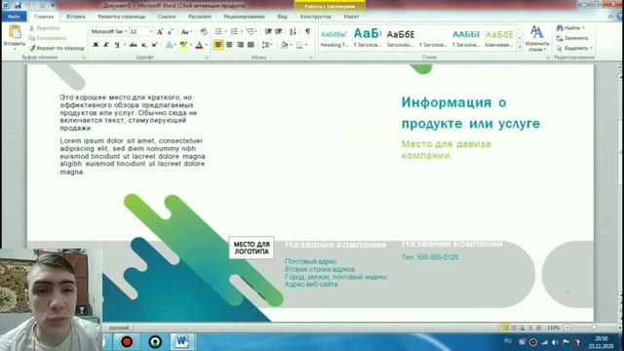The width and height of the screenshot is (624, 351).
Task: Click the text highlight color marker icon
Action: click(x=183, y=45)
